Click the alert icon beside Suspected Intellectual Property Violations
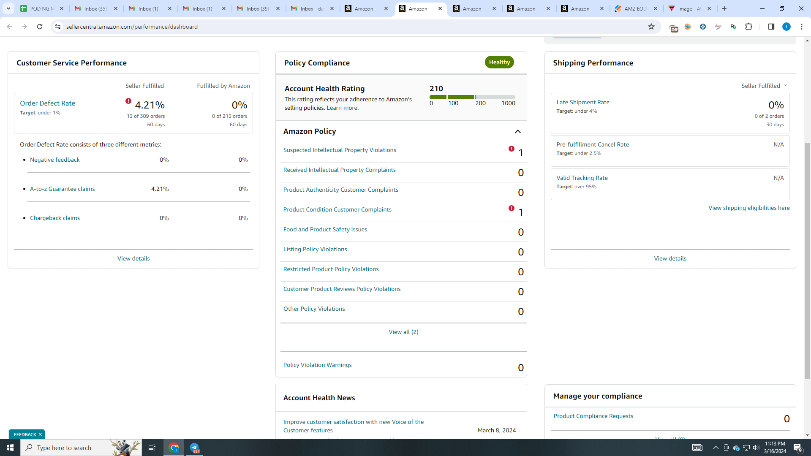Viewport: 811px width, 456px height. click(x=512, y=149)
